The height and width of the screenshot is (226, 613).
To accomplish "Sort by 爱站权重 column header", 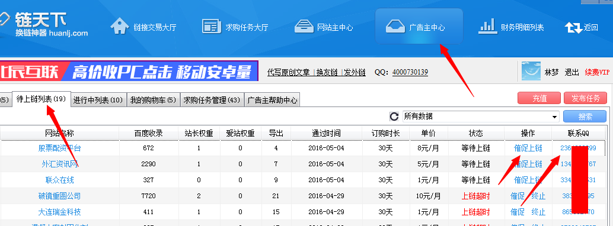I will tap(240, 133).
